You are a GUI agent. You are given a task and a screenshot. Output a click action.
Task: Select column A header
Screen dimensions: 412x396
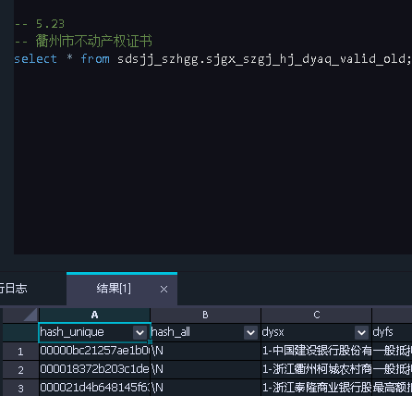click(x=94, y=315)
